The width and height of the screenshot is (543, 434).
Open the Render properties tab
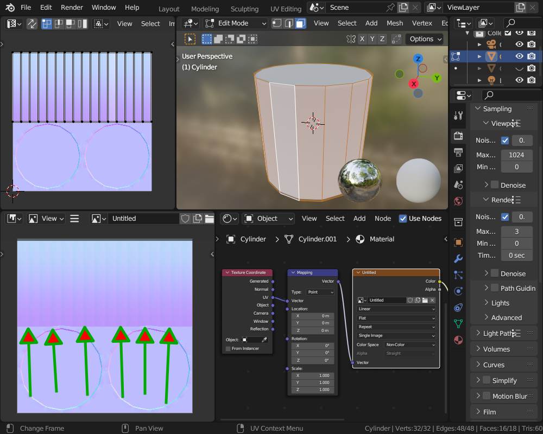point(458,136)
